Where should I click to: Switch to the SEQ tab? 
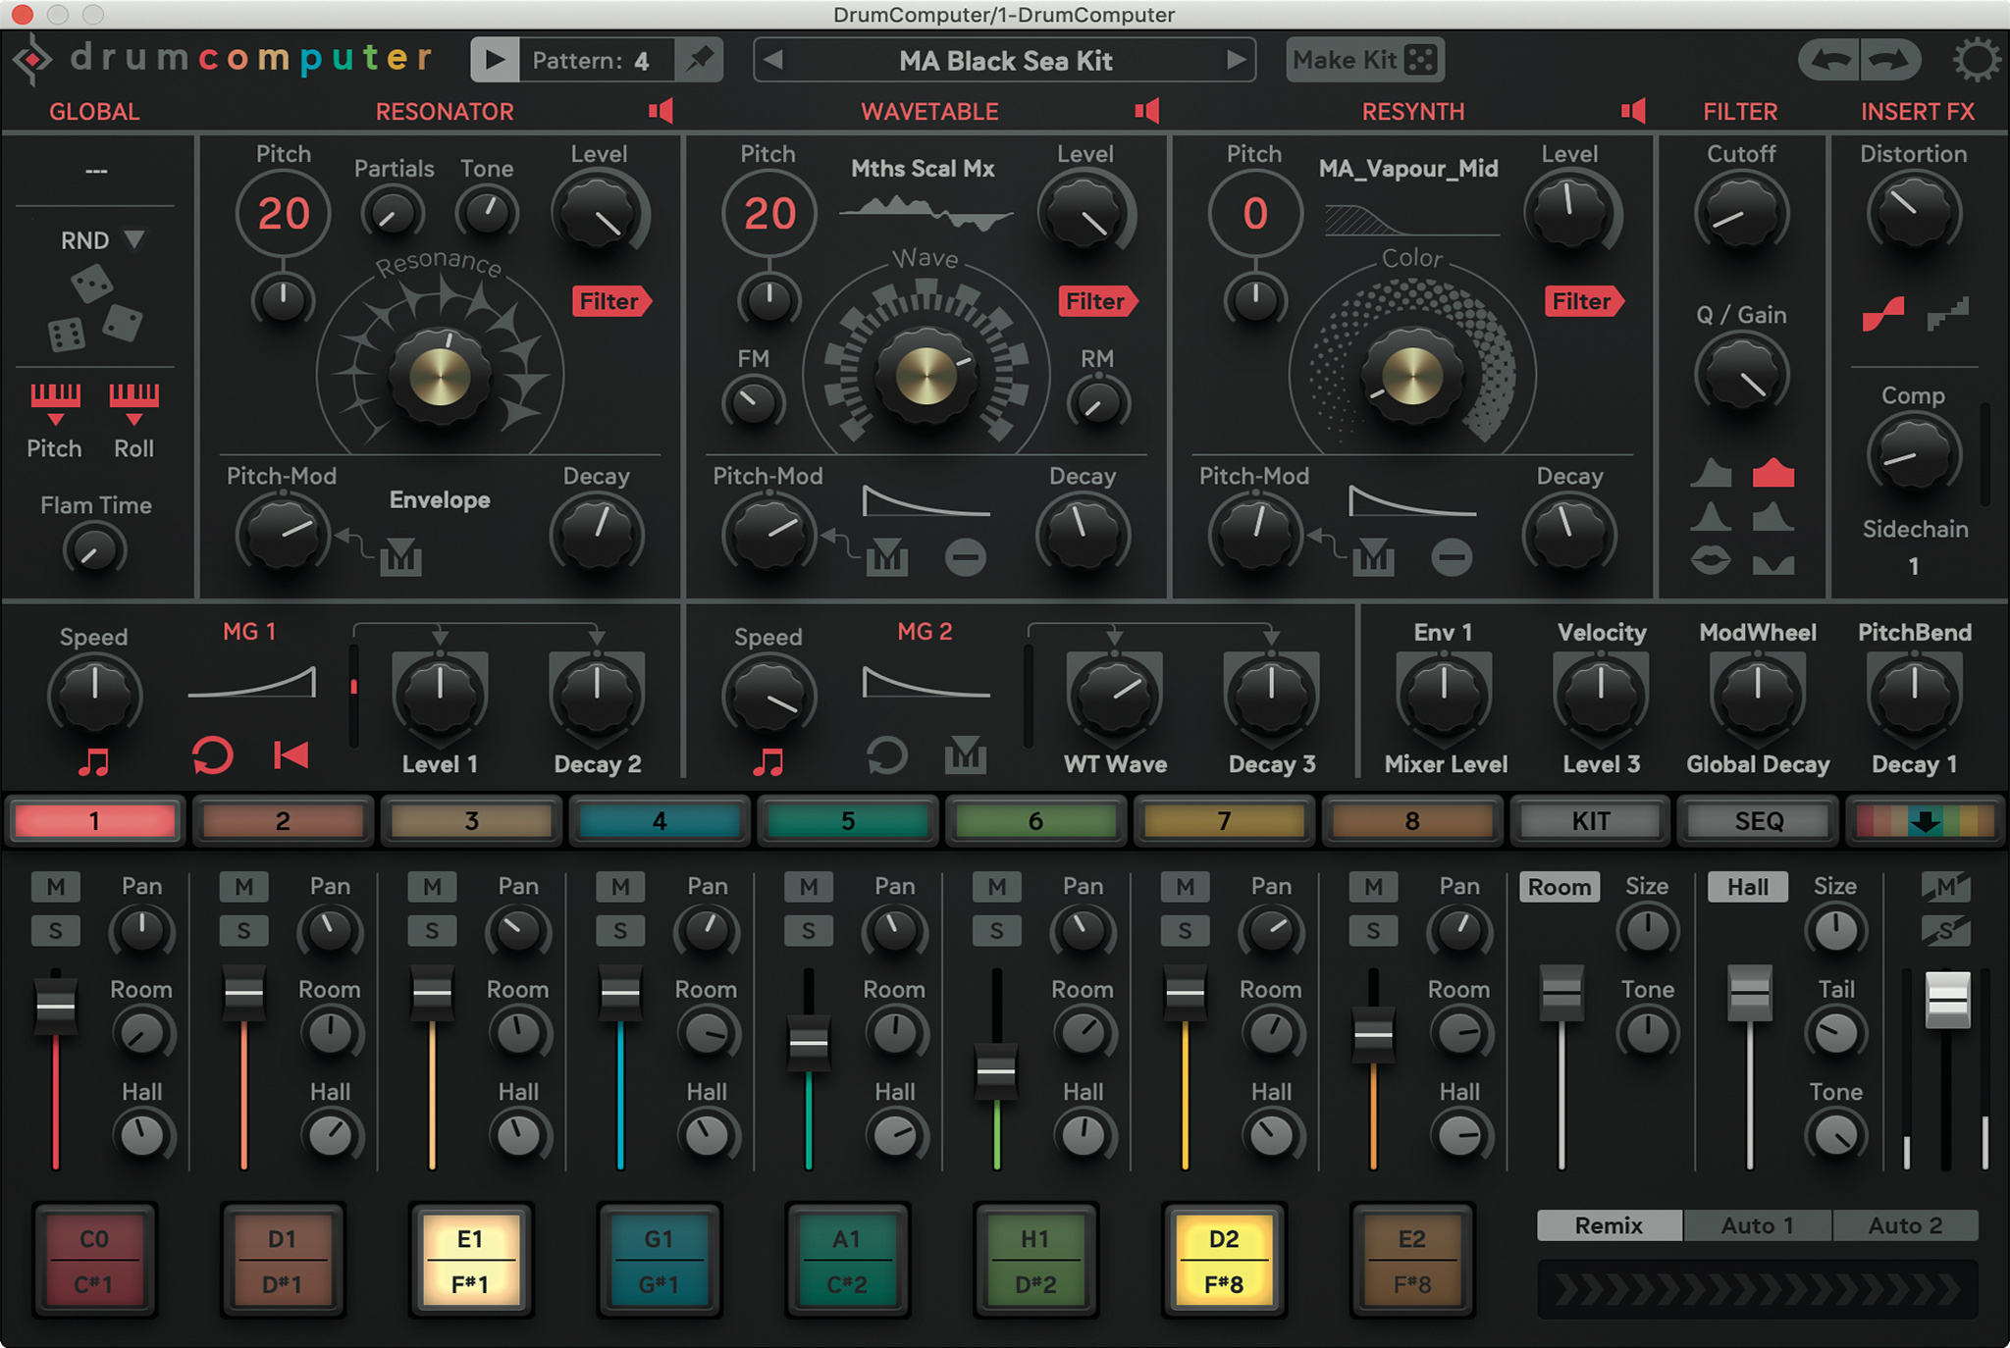(x=1759, y=821)
